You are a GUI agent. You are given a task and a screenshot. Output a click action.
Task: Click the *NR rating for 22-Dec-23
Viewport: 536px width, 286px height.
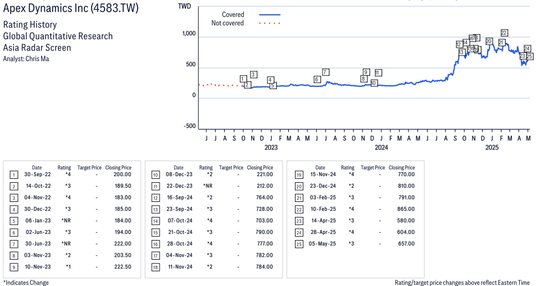coord(208,186)
